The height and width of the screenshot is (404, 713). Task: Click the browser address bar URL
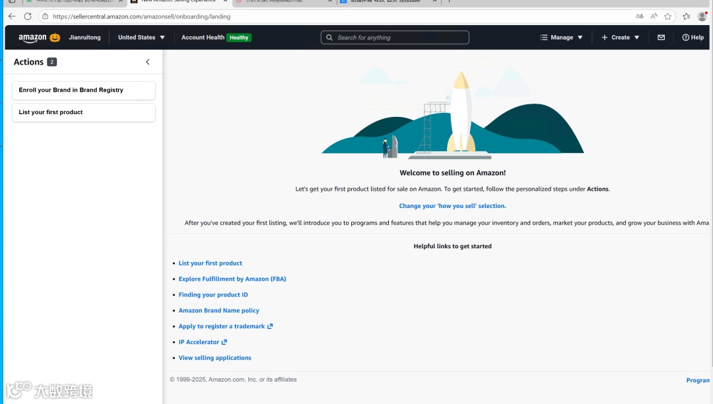pos(141,17)
